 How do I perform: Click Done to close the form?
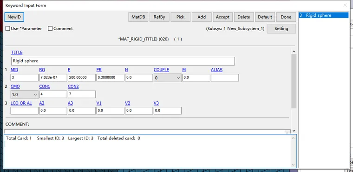tap(286, 17)
